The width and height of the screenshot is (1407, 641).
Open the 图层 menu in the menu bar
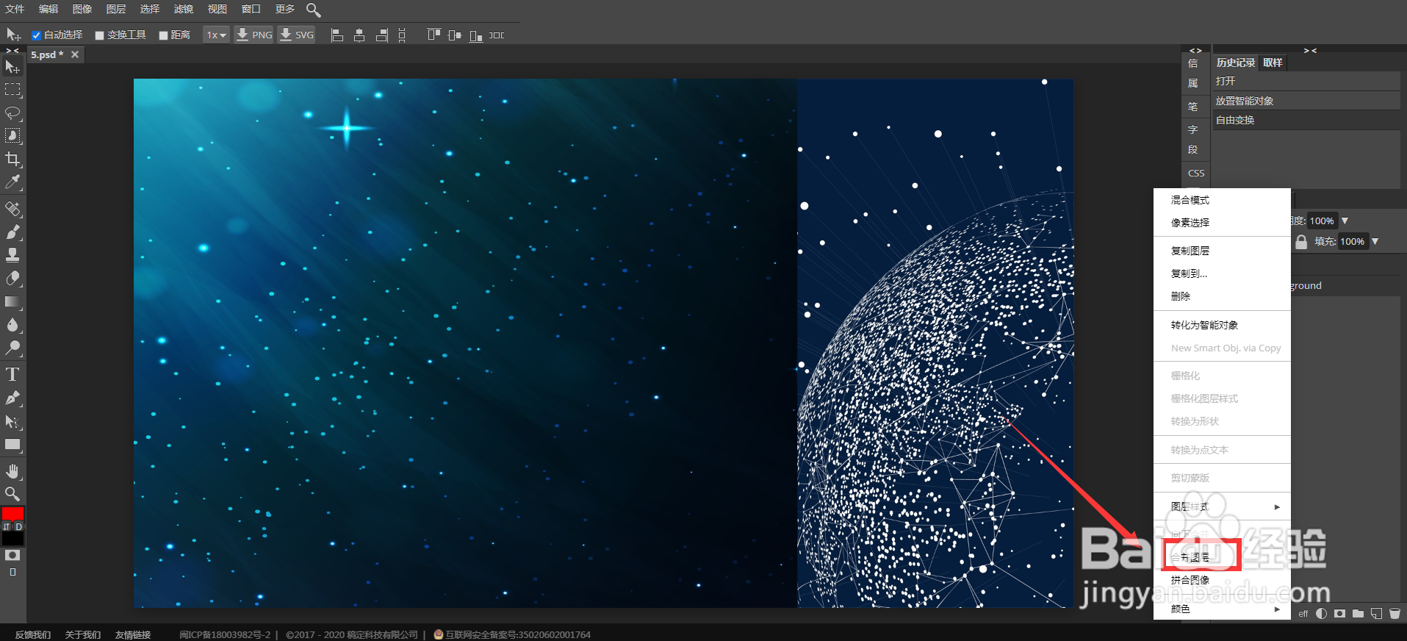coord(116,9)
